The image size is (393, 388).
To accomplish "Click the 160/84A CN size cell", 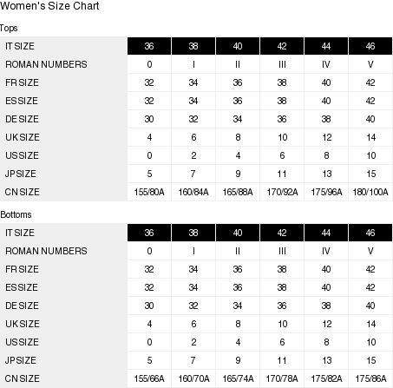I will (193, 192).
